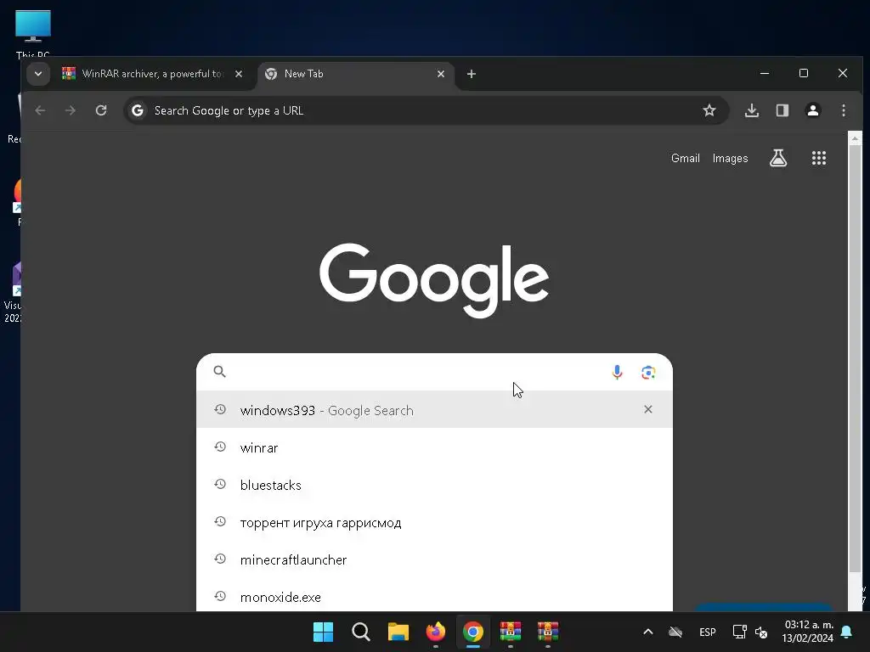Remove the windows393 suggestion with X
The height and width of the screenshot is (652, 870).
pyautogui.click(x=648, y=410)
